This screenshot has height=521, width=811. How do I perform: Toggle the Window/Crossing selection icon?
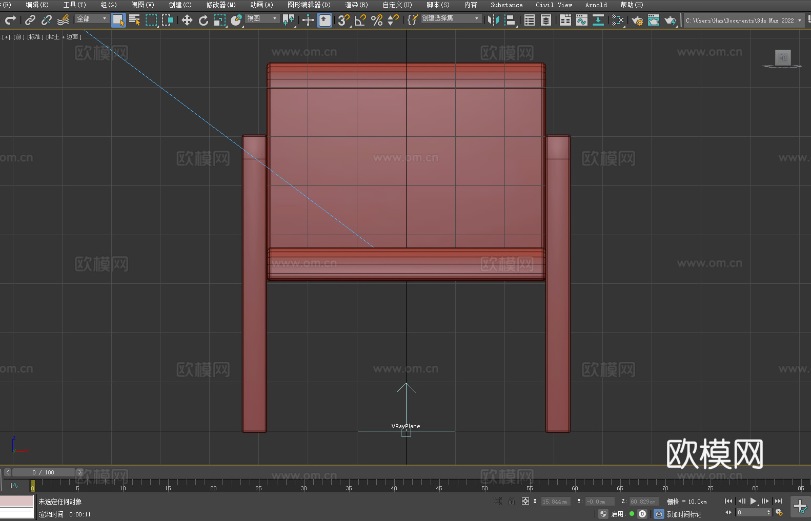click(168, 20)
